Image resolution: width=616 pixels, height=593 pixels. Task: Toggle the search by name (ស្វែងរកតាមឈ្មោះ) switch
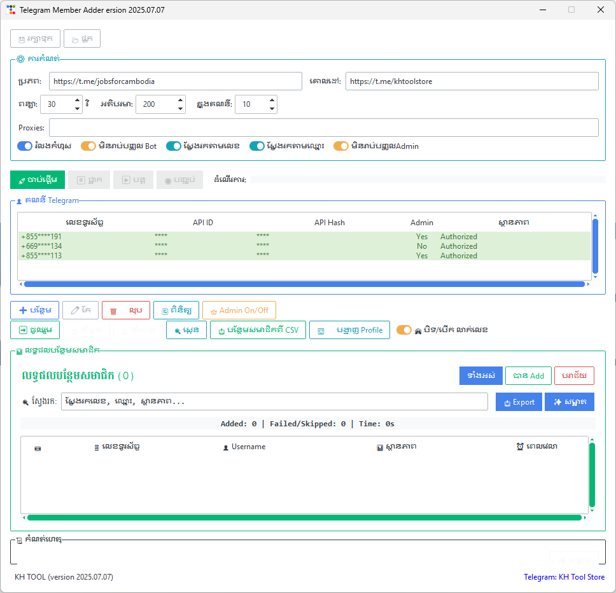click(257, 146)
